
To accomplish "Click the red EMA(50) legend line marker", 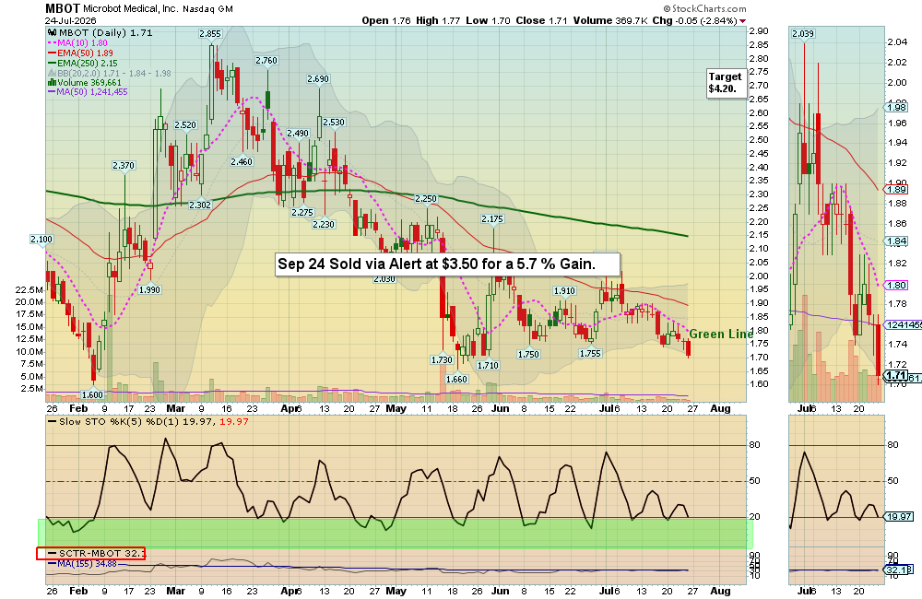I will [52, 53].
